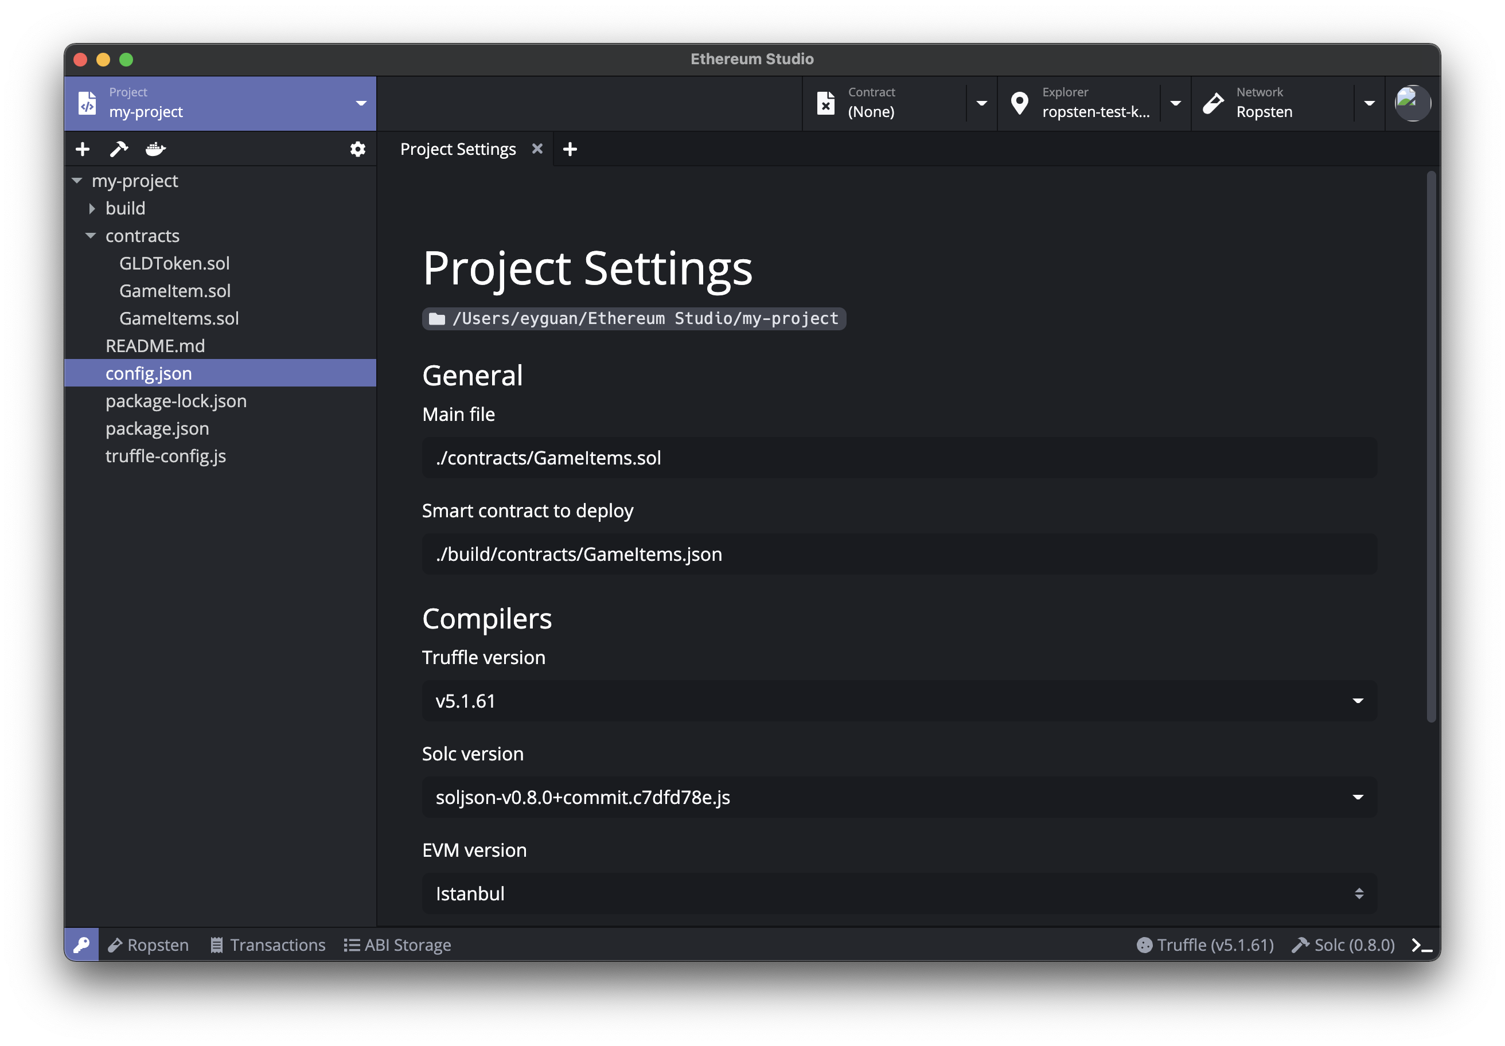Image resolution: width=1505 pixels, height=1046 pixels.
Task: Click the hammer build icon in sidebar toolbar
Action: pyautogui.click(x=119, y=150)
